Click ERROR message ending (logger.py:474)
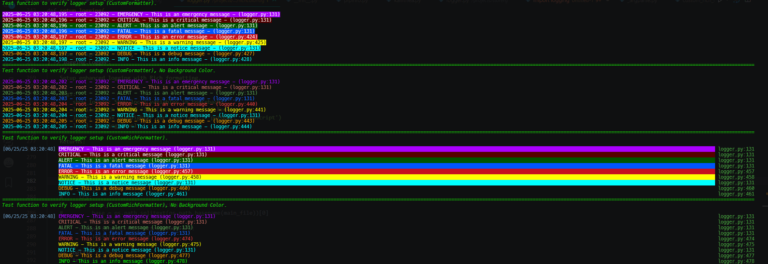Image resolution: width=768 pixels, height=264 pixels. pos(125,239)
